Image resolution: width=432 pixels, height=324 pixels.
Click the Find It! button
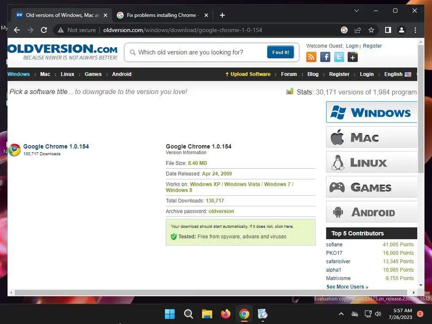281,52
